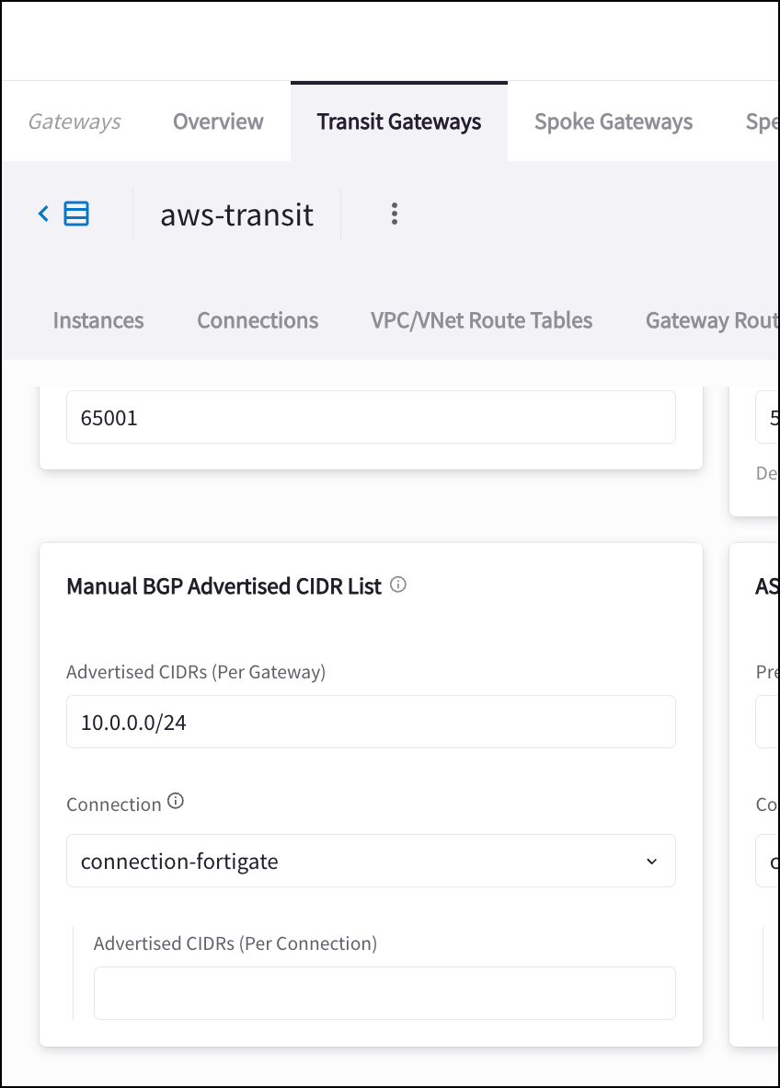The image size is (780, 1088).
Task: Click the info icon next to Connection label
Action: (176, 802)
